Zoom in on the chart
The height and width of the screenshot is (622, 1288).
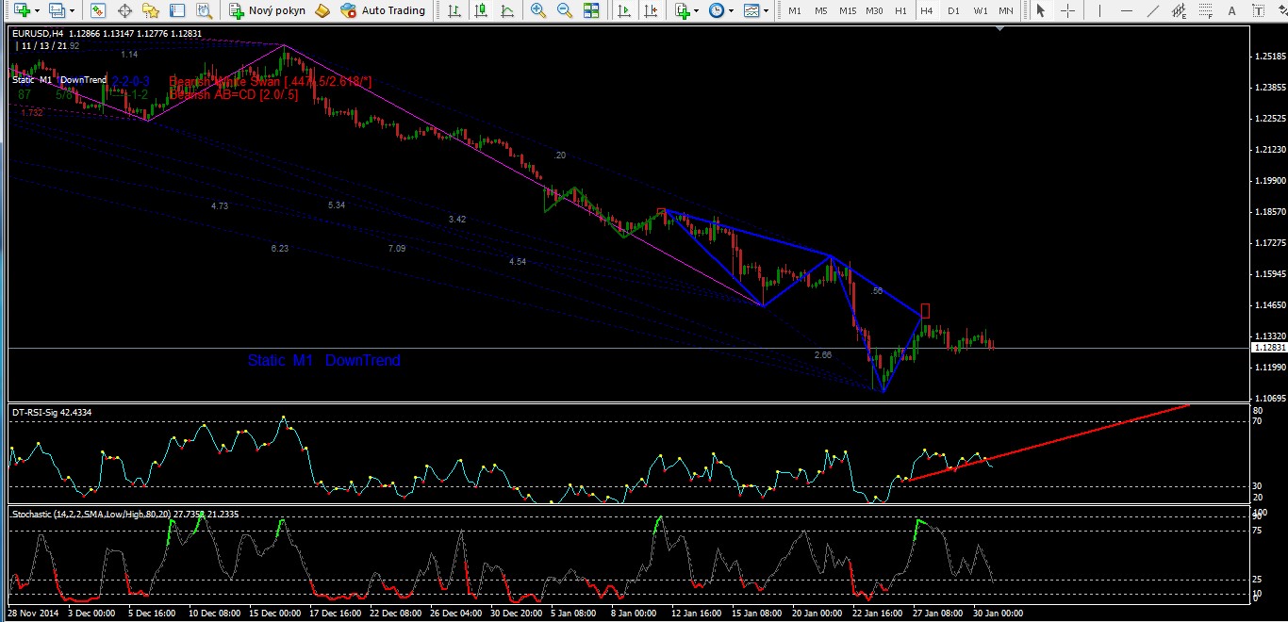pyautogui.click(x=538, y=10)
